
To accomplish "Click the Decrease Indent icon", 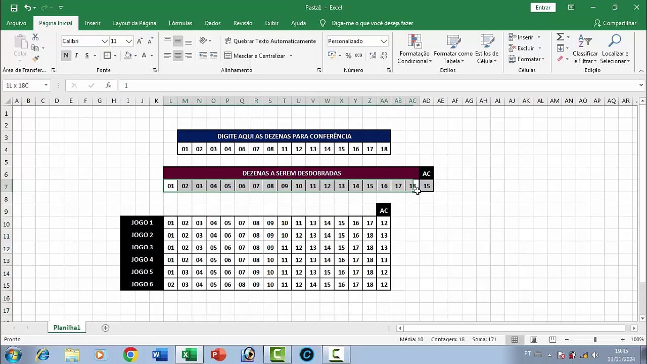I will point(203,56).
